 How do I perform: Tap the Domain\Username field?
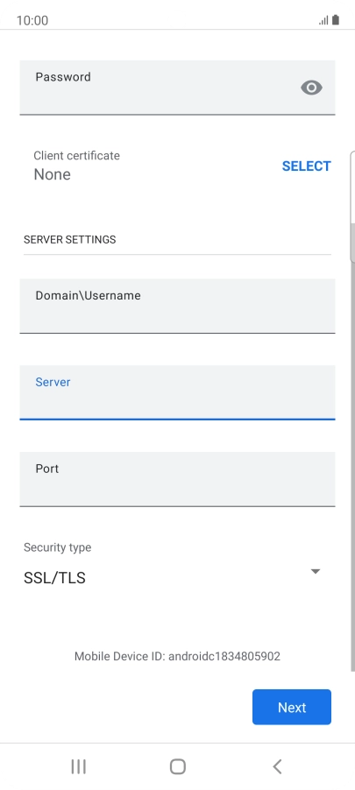(x=177, y=306)
